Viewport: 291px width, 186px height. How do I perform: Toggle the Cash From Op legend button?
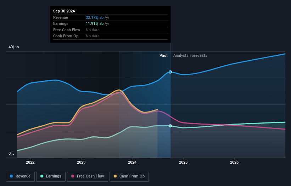pos(129,176)
